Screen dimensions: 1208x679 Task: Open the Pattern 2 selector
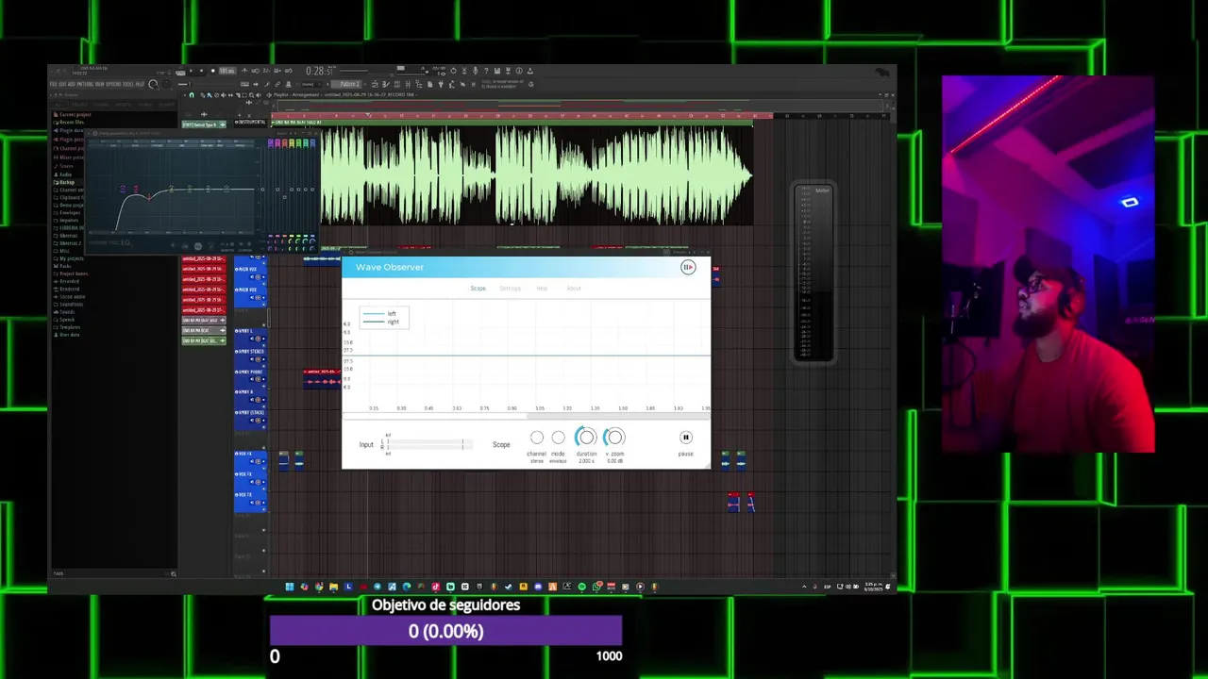[x=346, y=84]
